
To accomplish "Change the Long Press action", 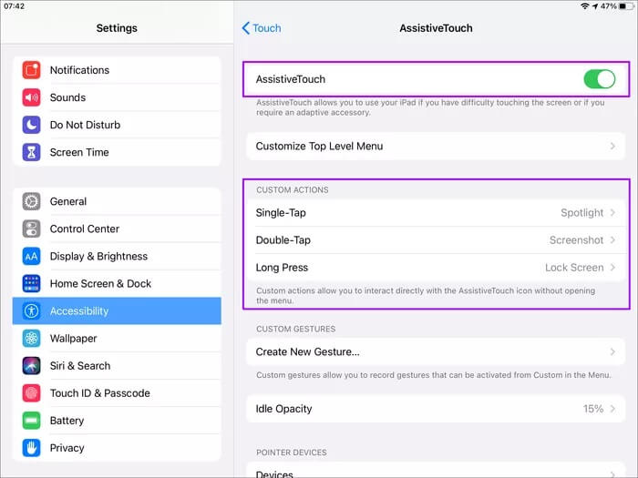I will pos(436,268).
